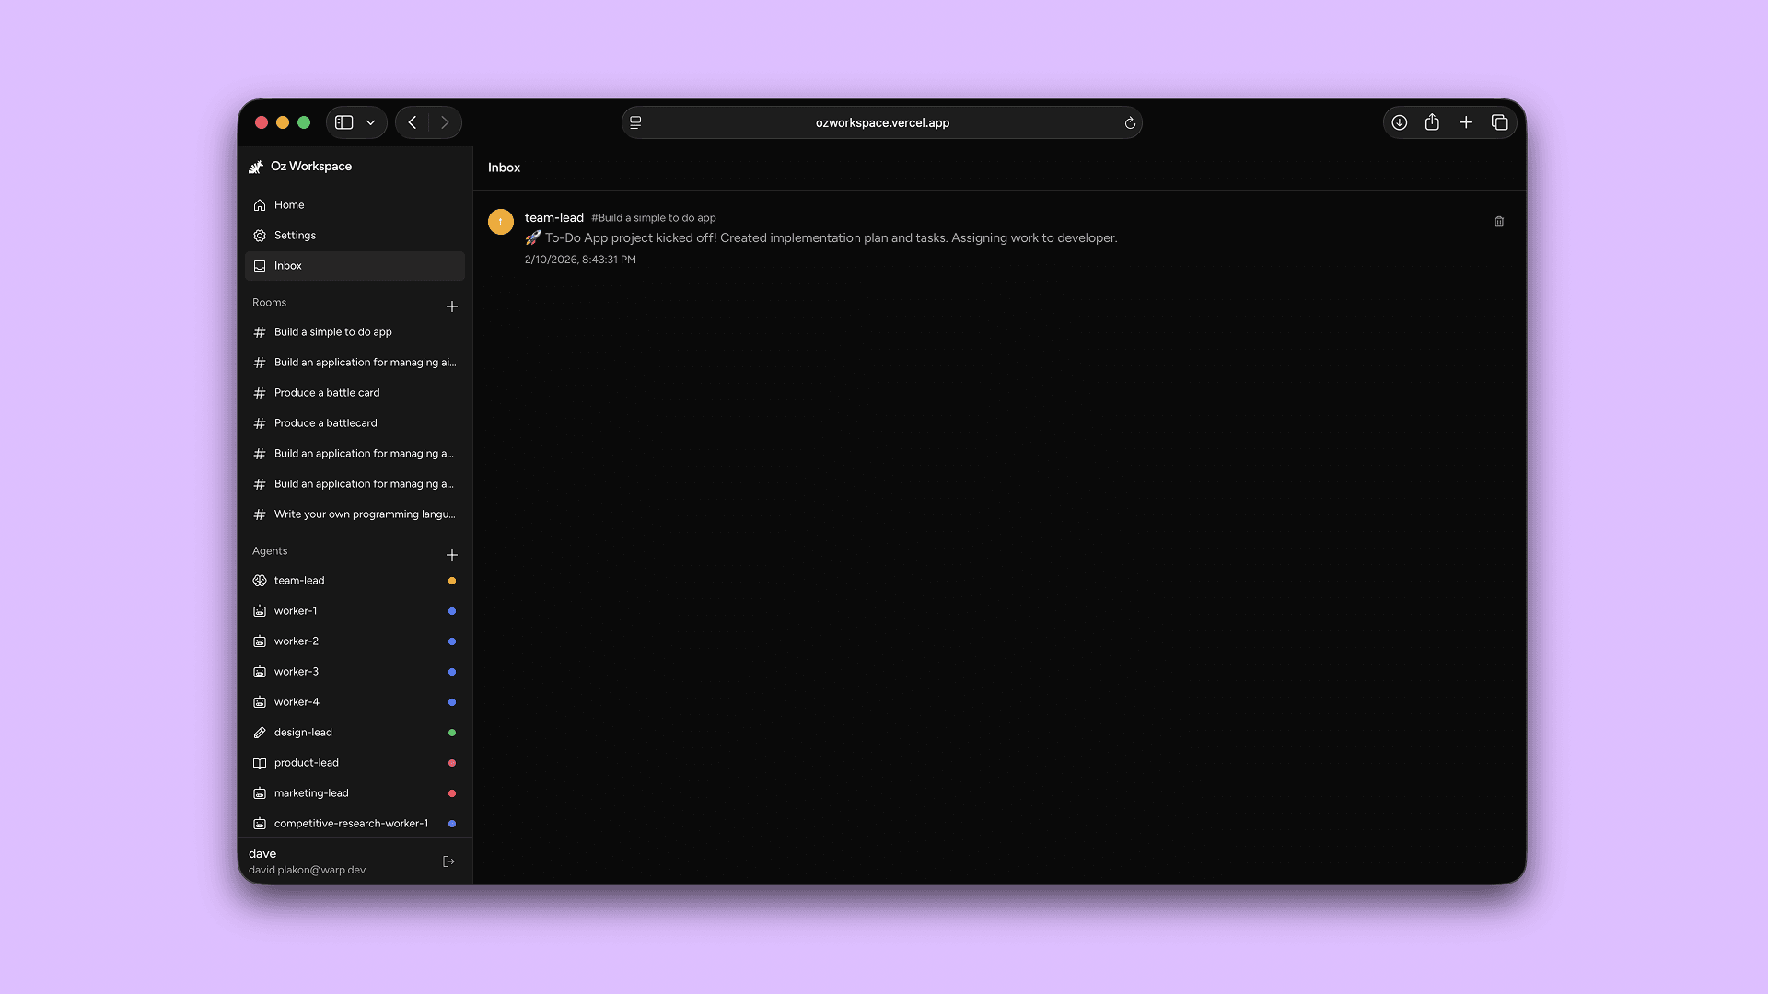Click the yellow status dot next to team-lead

pyautogui.click(x=451, y=581)
